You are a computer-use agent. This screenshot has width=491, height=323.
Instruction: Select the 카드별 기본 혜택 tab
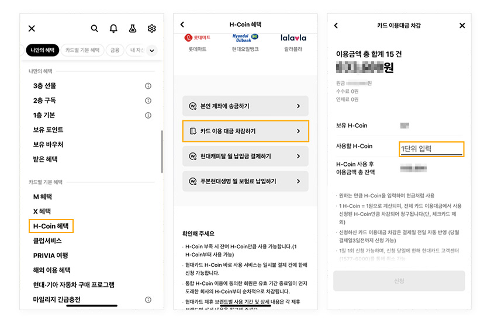coord(82,50)
